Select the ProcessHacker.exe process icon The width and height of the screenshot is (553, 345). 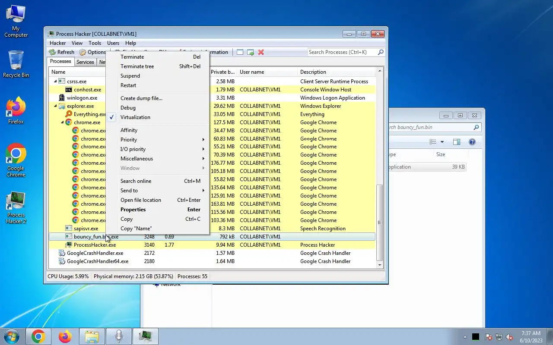click(x=69, y=245)
